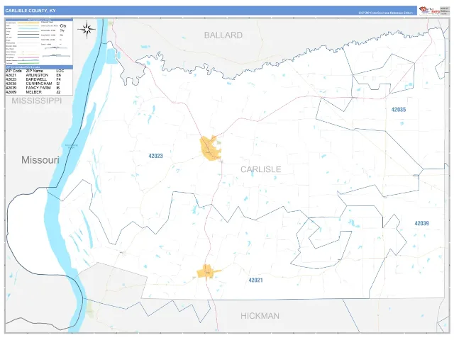Click the BALLARD county label

click(223, 35)
